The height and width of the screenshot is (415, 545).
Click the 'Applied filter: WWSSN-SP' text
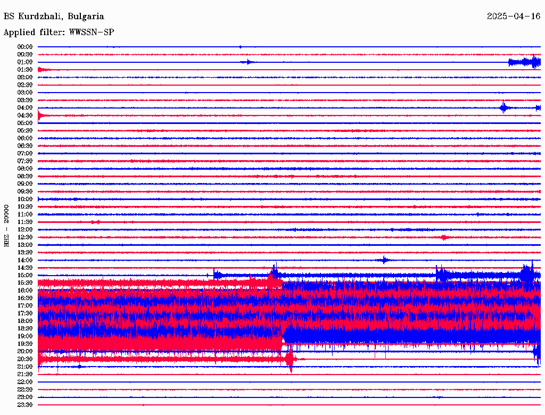point(59,32)
